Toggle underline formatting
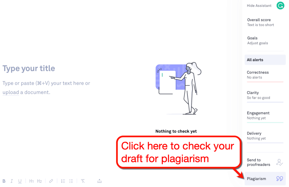Viewport: 289px width, 187px height. (20, 181)
